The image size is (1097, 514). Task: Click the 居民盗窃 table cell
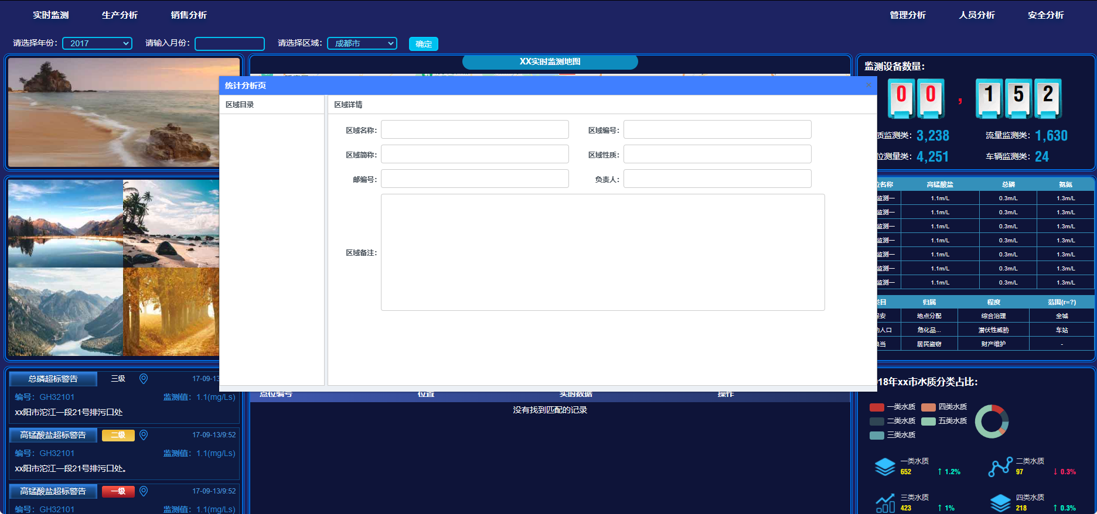(929, 344)
